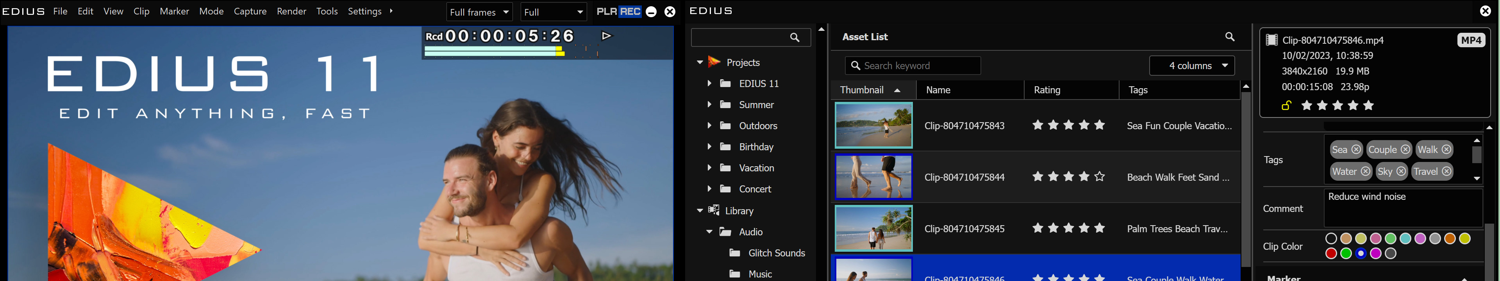Set Clip-804710475845 rating to three stars
This screenshot has width=1500, height=281.
(x=1068, y=228)
